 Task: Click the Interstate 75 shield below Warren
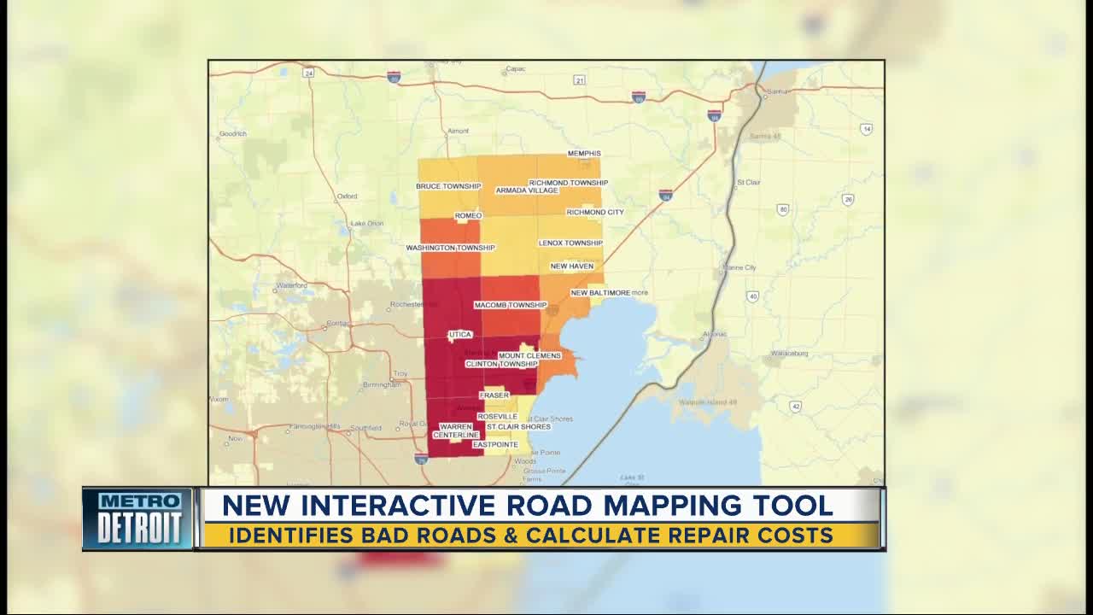tap(421, 459)
